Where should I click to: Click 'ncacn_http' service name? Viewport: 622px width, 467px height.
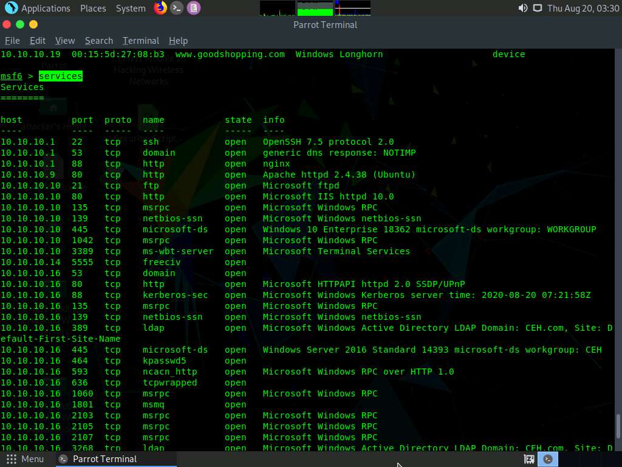coord(170,372)
